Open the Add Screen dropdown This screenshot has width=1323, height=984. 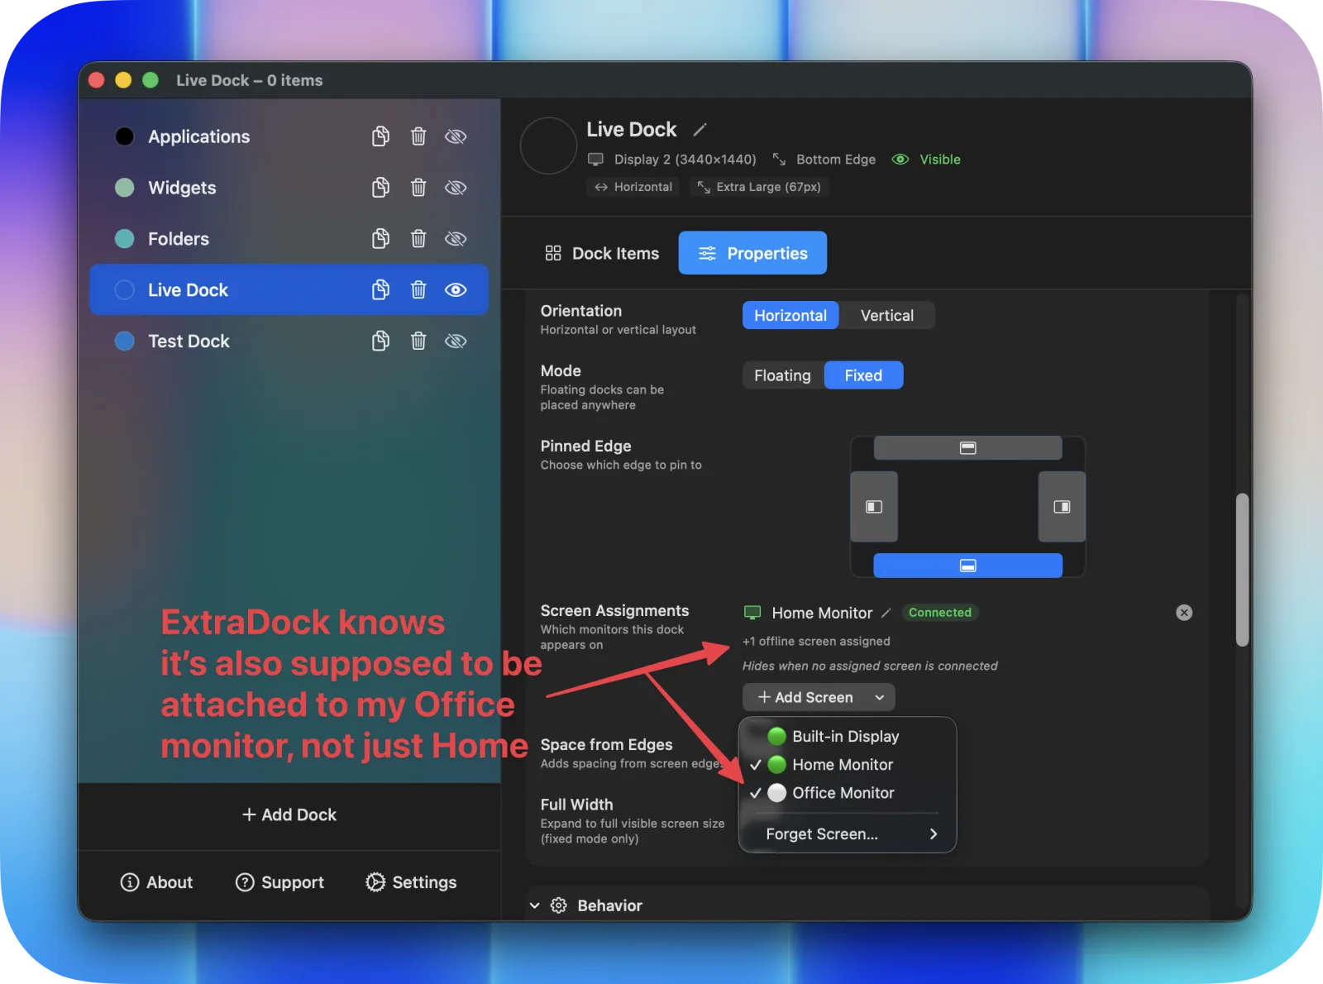[819, 697]
